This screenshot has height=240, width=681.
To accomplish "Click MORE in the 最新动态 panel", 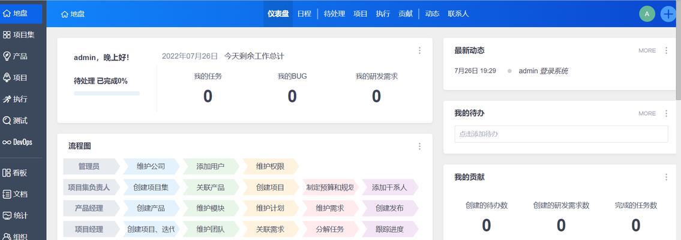I will 647,50.
